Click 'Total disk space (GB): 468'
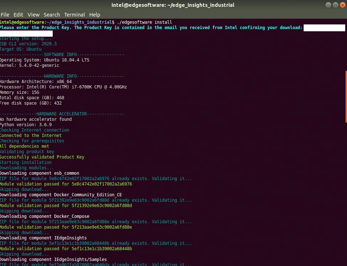 point(32,98)
